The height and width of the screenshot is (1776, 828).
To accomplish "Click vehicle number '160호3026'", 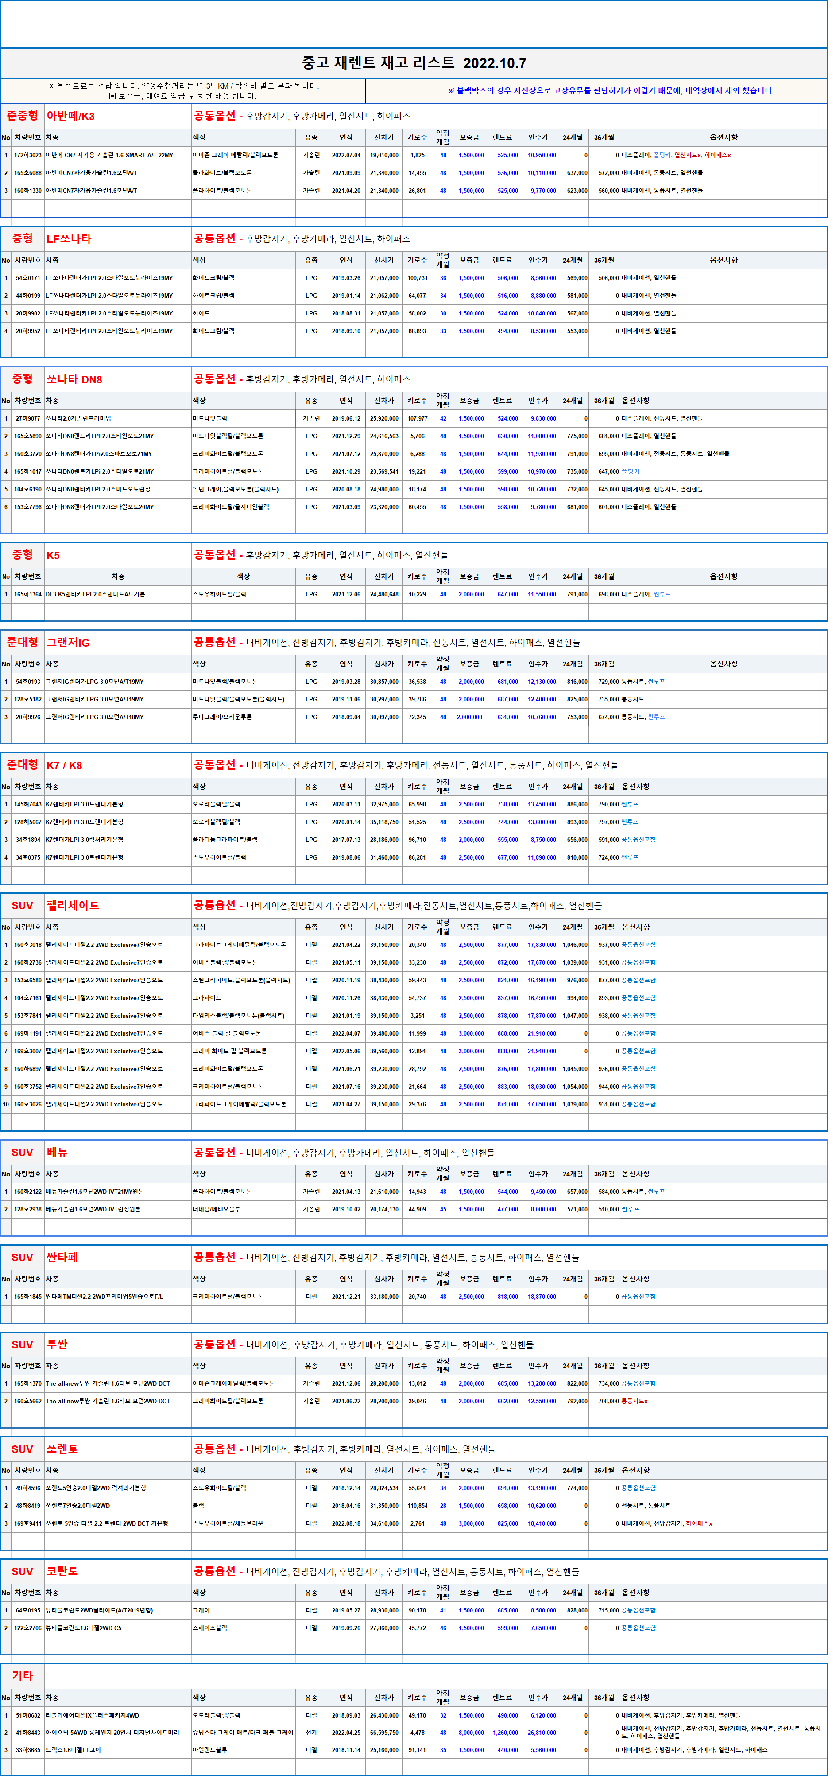I will [x=27, y=1105].
